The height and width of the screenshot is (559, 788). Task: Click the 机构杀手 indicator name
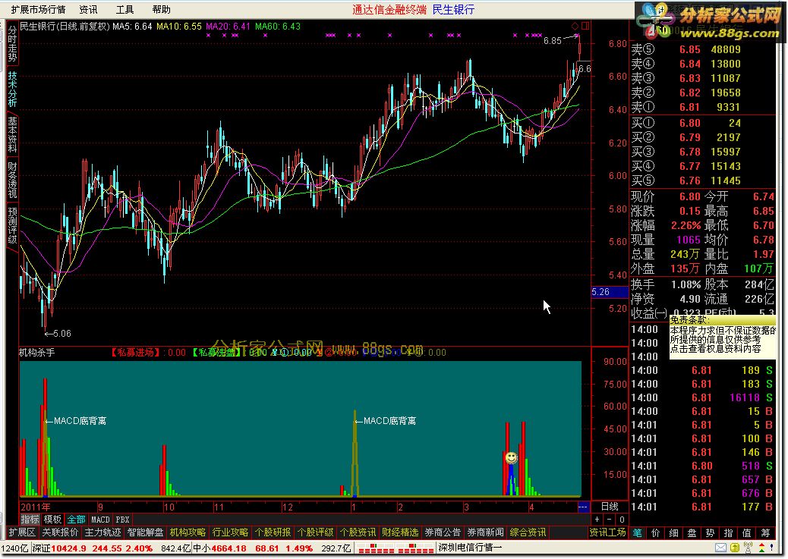[x=36, y=353]
